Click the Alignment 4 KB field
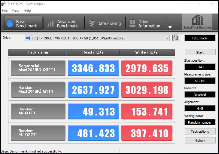 click(x=200, y=108)
